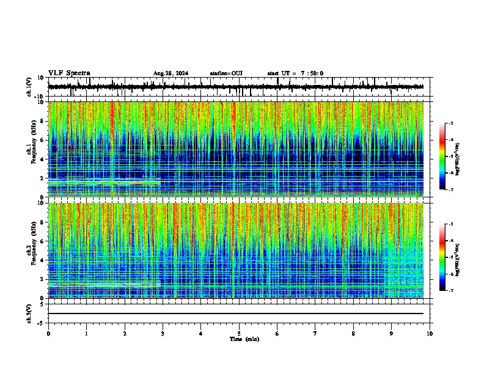Click time-axis tick label "10" at bottom right

pos(430,334)
